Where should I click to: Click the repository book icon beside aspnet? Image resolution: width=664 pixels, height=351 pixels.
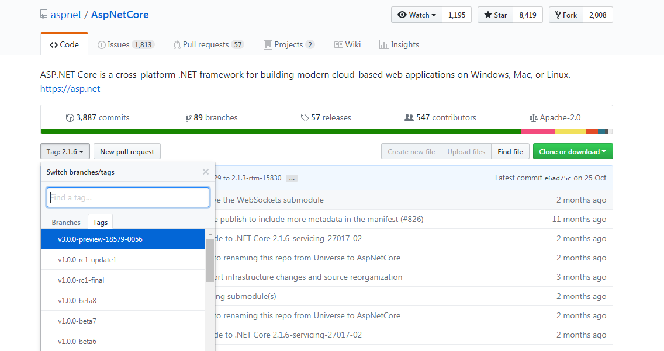tap(44, 15)
